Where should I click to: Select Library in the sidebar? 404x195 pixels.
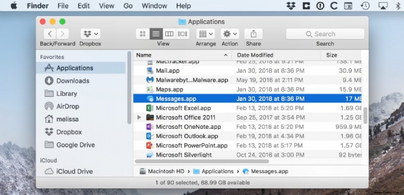pos(81,93)
